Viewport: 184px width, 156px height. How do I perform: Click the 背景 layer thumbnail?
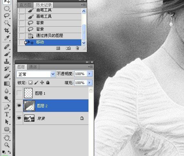29,118
